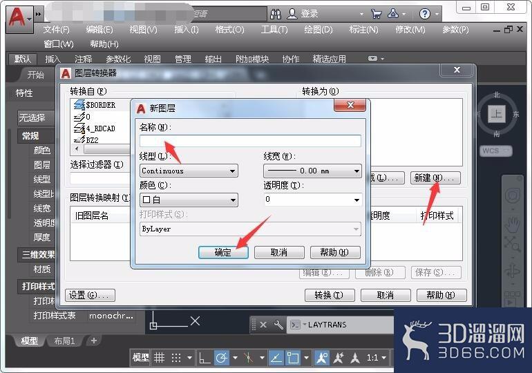Switch to the 布局1 layout tab
This screenshot has height=373, width=532.
click(x=64, y=341)
